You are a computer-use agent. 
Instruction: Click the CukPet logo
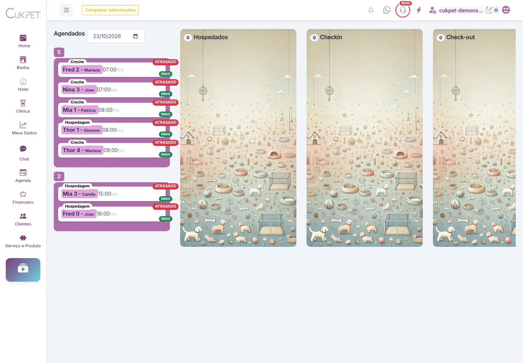pyautogui.click(x=23, y=13)
